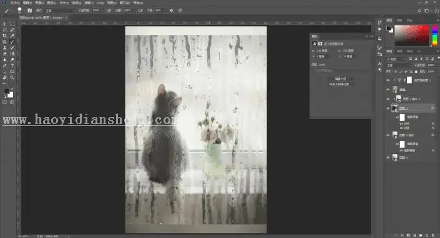Change screen mode icon in toolbox
This screenshot has height=238, width=440.
[12, 102]
